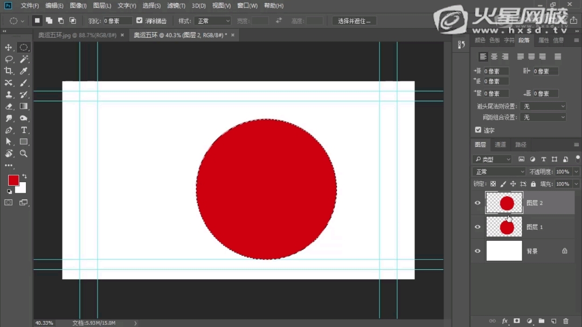Open the 样式 style dropdown
Screen dimensions: 582x327
pos(213,21)
